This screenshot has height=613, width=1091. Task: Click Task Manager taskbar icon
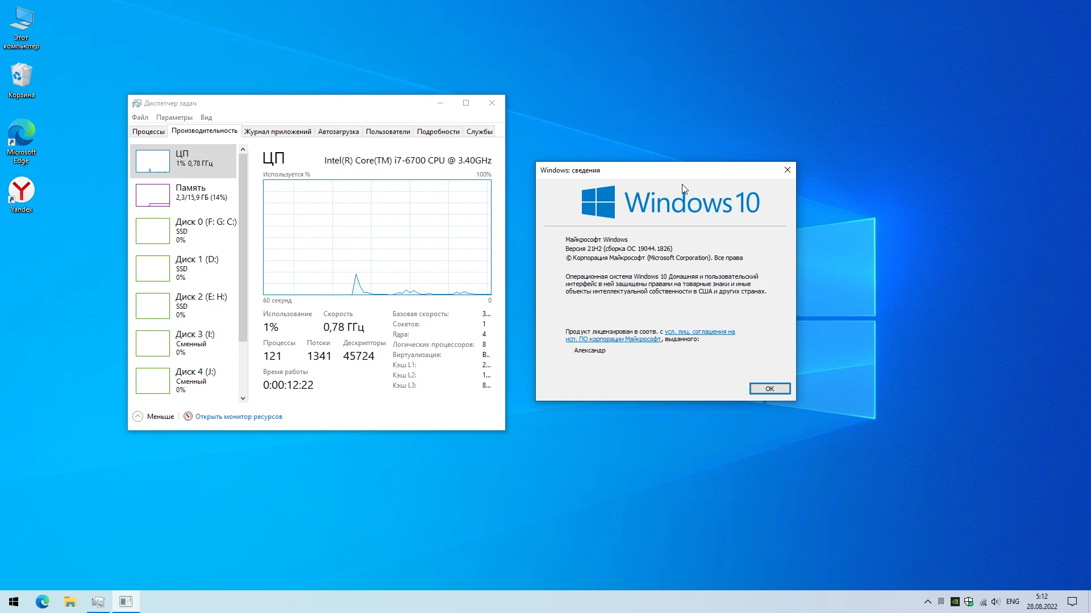(98, 602)
